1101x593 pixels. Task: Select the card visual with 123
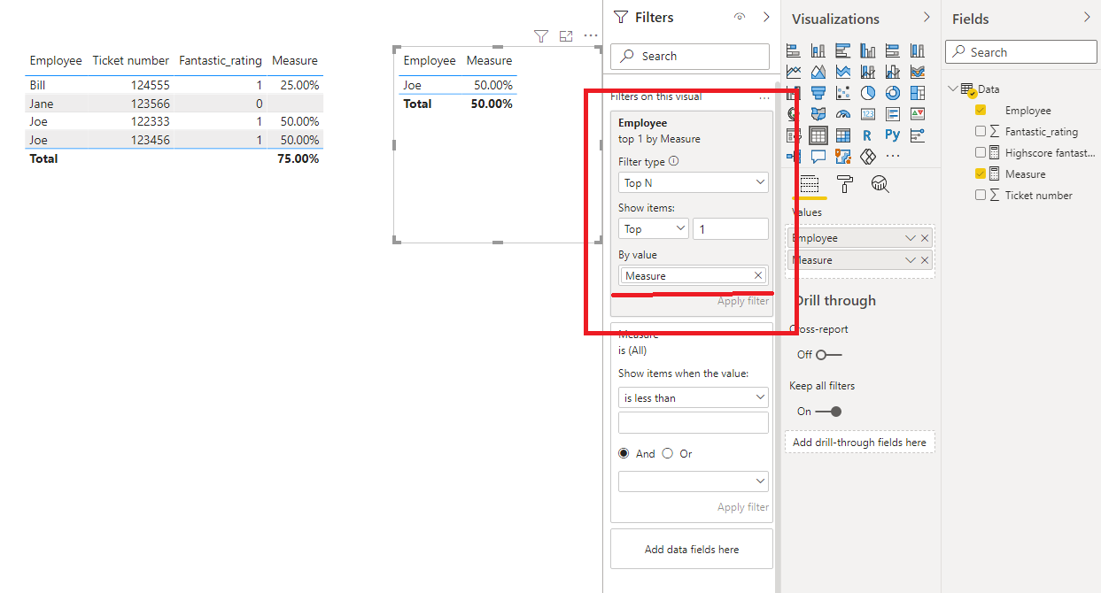[x=868, y=114]
